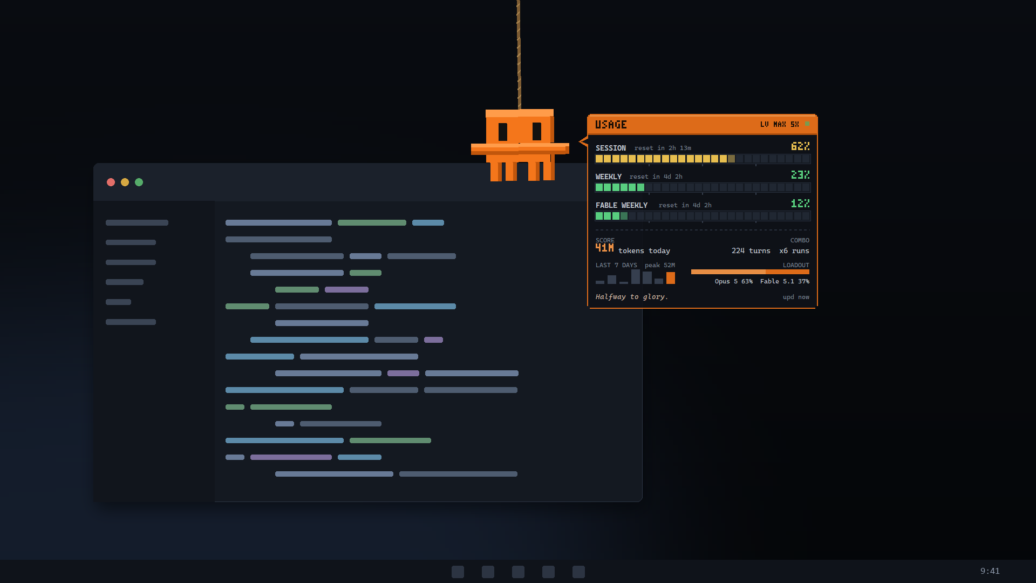The height and width of the screenshot is (583, 1036).
Task: Click the 12% Fable weekly value
Action: pyautogui.click(x=800, y=204)
